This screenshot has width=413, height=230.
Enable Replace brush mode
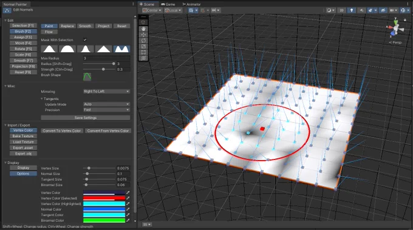click(67, 26)
